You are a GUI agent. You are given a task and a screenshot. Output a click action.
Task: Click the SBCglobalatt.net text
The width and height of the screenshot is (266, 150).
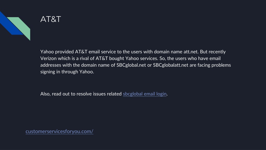tap(170, 65)
